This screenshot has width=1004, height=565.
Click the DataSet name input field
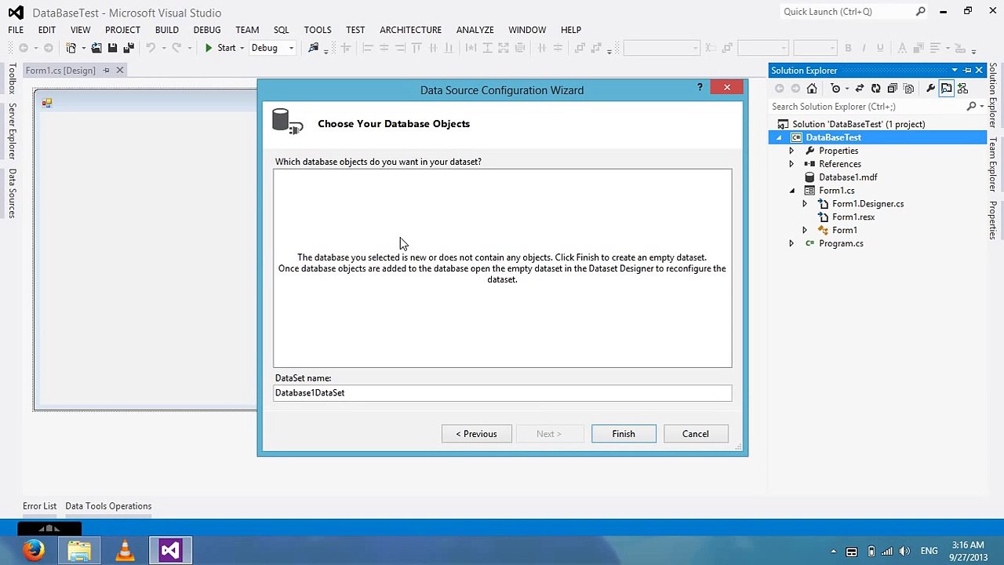(x=502, y=393)
